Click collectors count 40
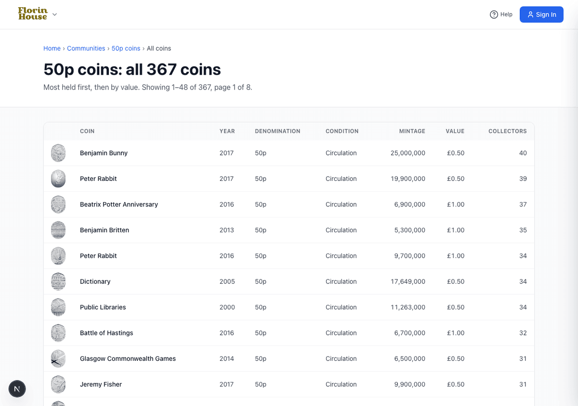The height and width of the screenshot is (406, 578). click(523, 153)
